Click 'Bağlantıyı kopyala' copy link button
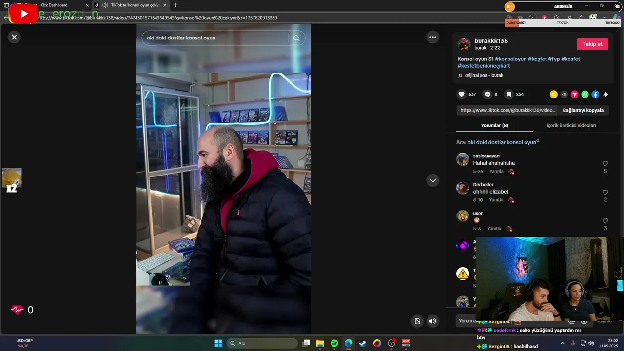This screenshot has width=624, height=351. pyautogui.click(x=583, y=110)
